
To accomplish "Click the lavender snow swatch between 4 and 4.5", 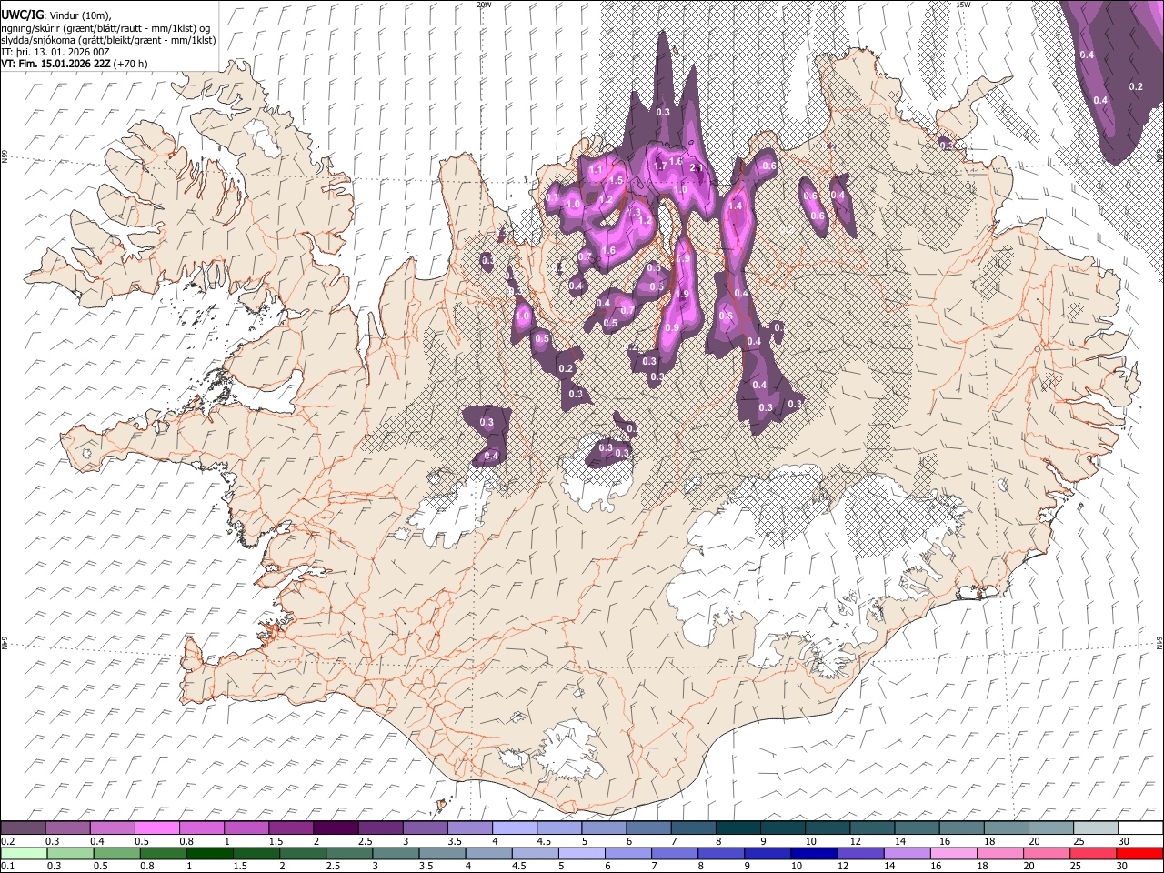I will [514, 828].
